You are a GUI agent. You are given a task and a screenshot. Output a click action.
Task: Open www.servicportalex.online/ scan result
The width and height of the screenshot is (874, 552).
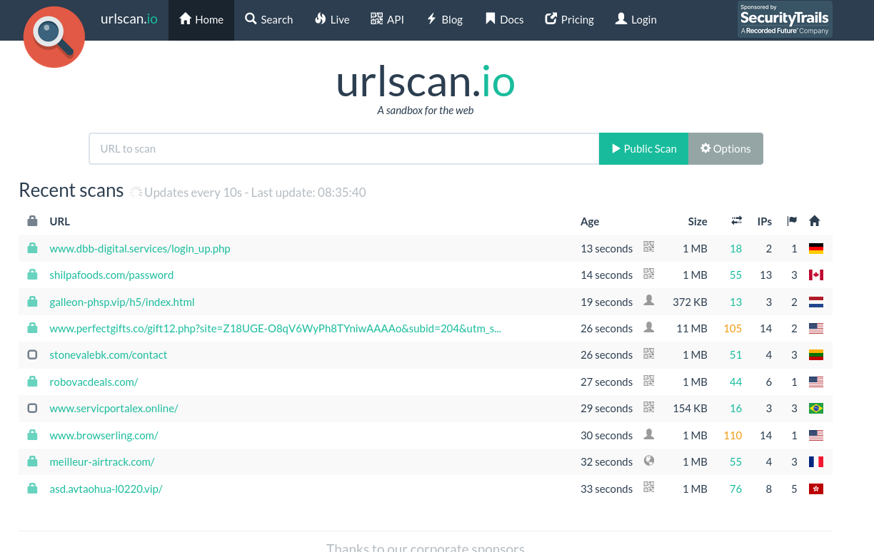[114, 409]
